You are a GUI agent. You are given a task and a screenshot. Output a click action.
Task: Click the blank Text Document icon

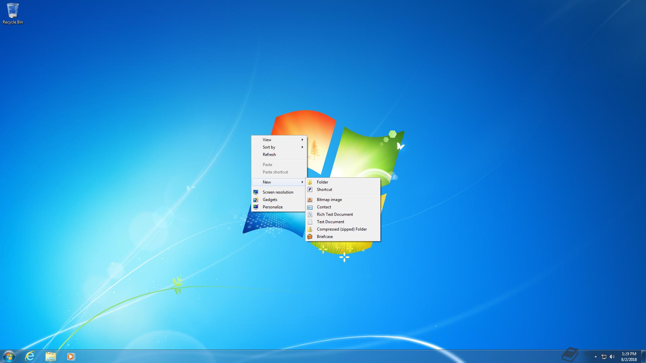(310, 222)
